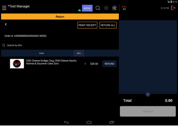Click the green cloud sync status icon
Image resolution: width=178 pixels, height=126 pixels.
coord(79,10)
